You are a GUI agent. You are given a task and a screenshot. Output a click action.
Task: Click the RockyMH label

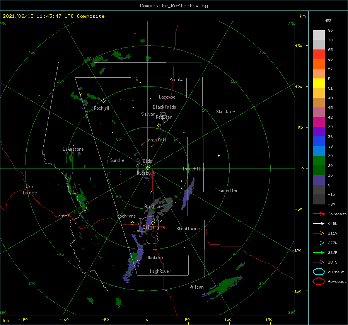tap(102, 108)
